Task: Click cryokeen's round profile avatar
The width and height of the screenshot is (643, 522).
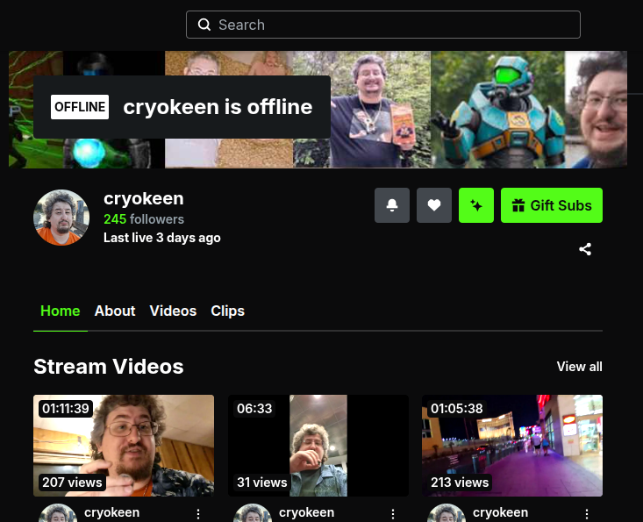Action: [61, 218]
